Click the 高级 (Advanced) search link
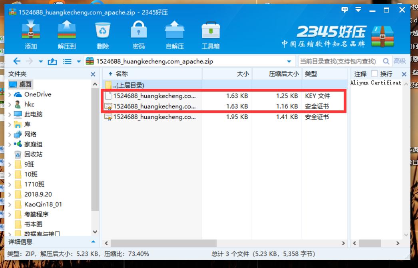The width and height of the screenshot is (418, 268). tap(400, 61)
